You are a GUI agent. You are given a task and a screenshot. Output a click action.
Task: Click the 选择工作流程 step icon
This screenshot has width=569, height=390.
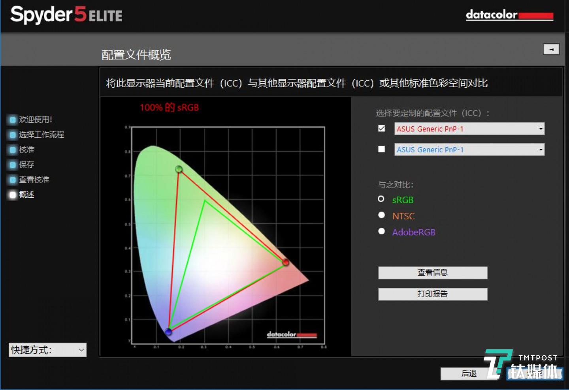(11, 134)
